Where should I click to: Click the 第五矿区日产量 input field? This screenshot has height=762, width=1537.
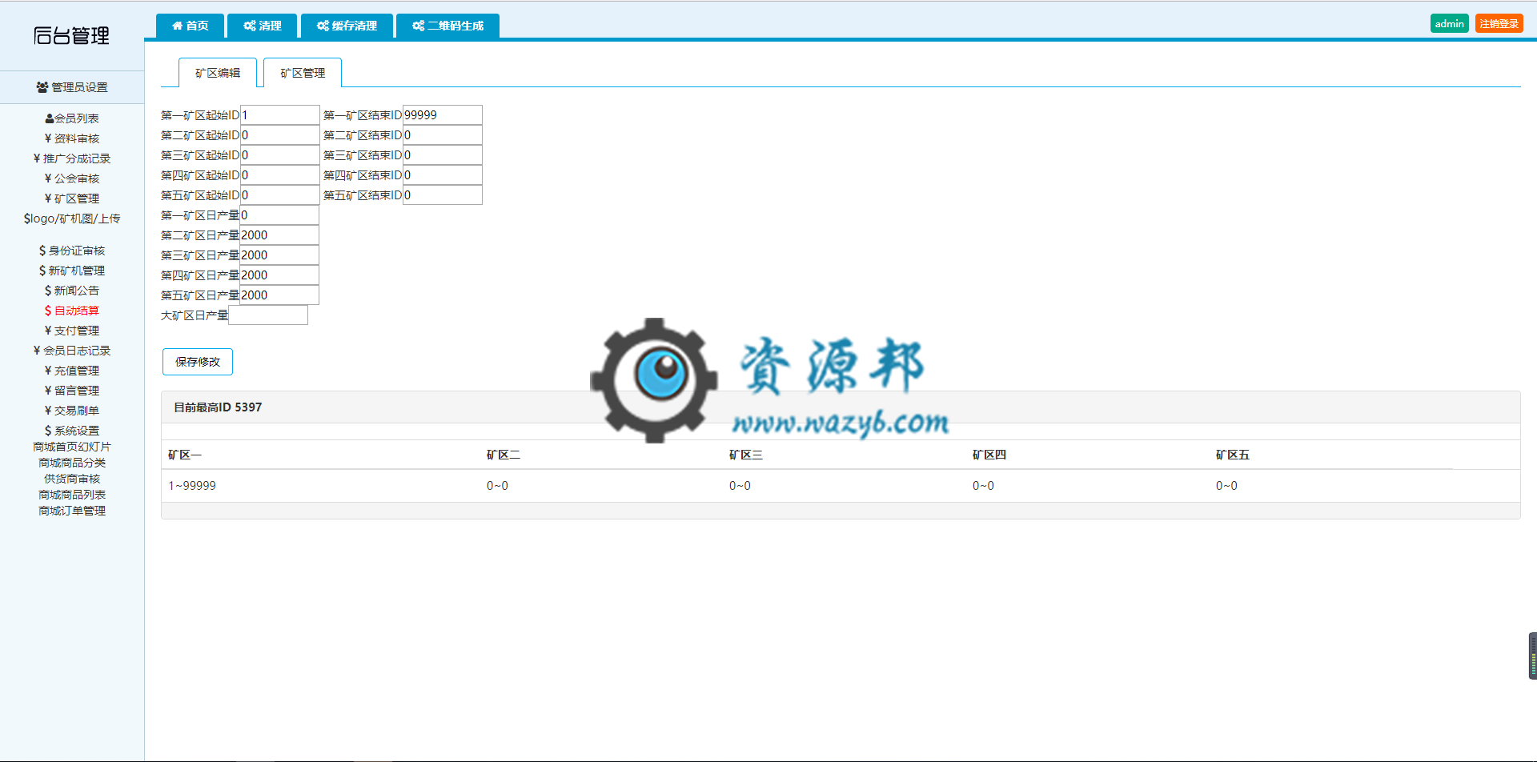(279, 295)
